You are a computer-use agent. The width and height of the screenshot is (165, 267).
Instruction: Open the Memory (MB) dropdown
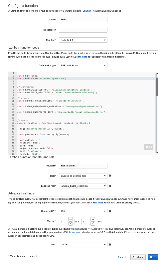pos(83,211)
